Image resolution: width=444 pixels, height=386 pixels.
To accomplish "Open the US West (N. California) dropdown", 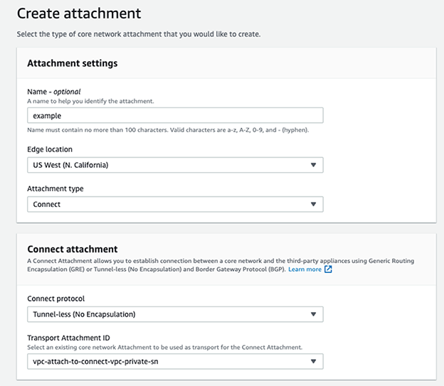I will (174, 166).
